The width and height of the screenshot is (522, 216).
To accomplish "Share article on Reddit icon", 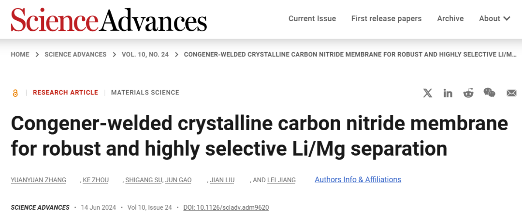I will [x=468, y=93].
